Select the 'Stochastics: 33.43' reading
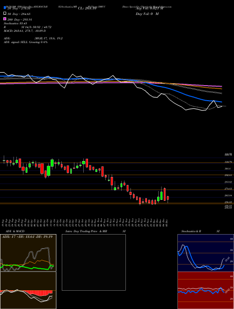 (15, 23)
